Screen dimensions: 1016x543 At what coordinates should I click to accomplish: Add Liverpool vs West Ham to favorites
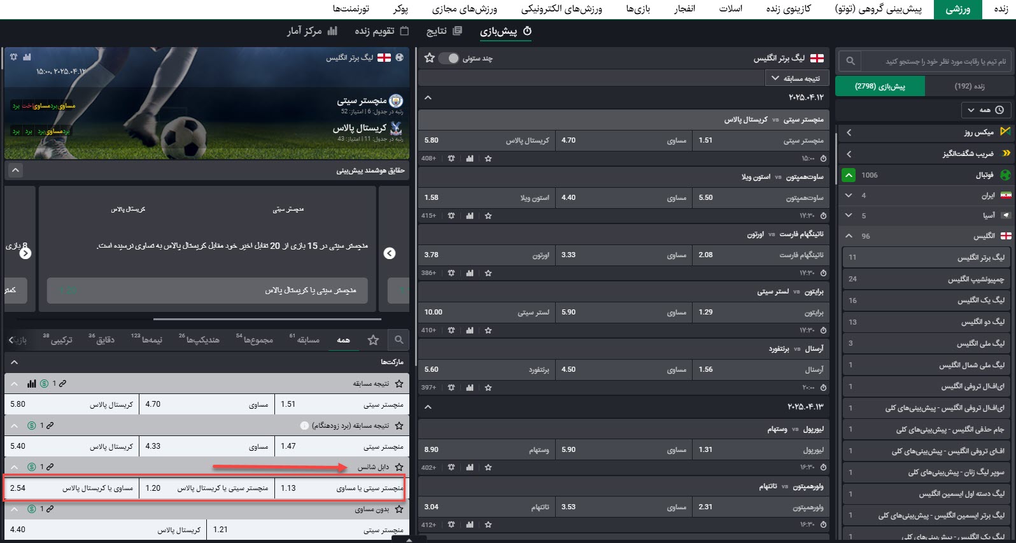pos(488,468)
